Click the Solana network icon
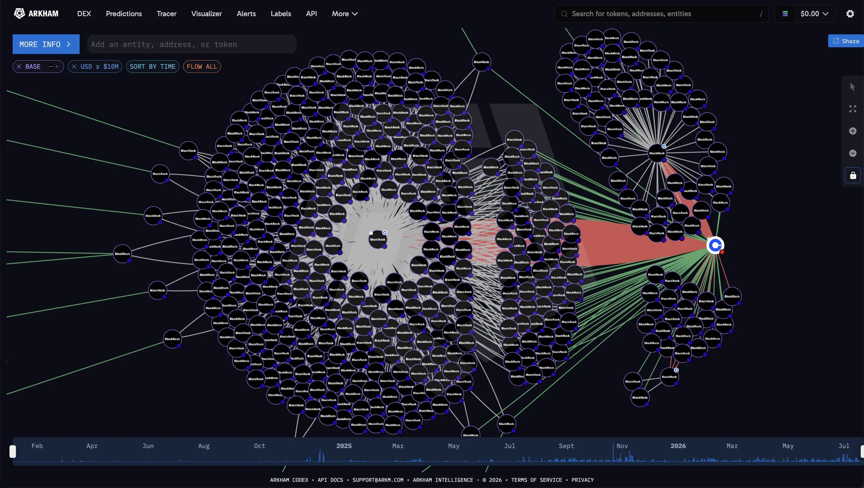 coord(785,14)
